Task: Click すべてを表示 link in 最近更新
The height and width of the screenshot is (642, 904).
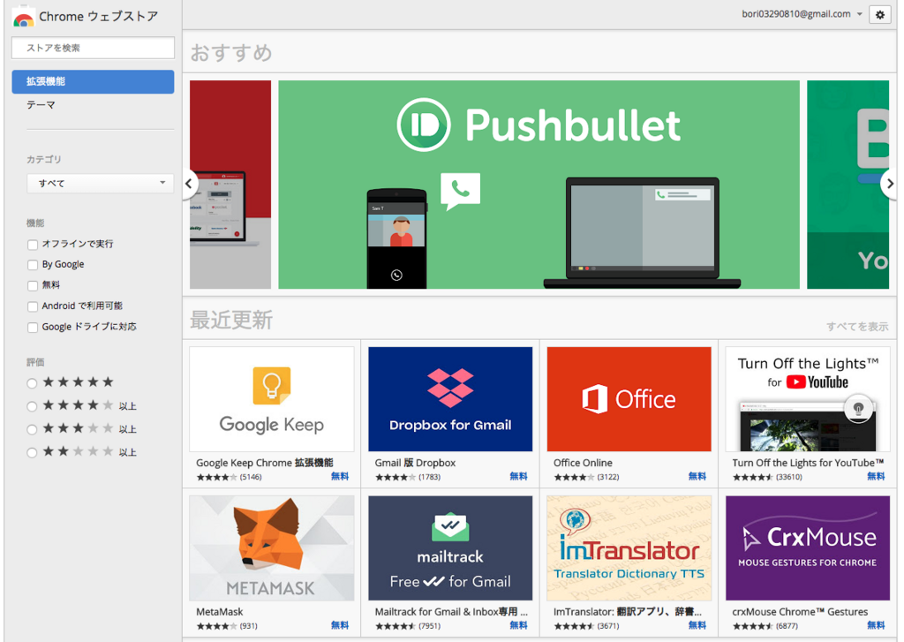Action: 857,327
